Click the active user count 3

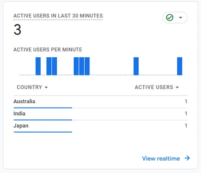click(17, 30)
